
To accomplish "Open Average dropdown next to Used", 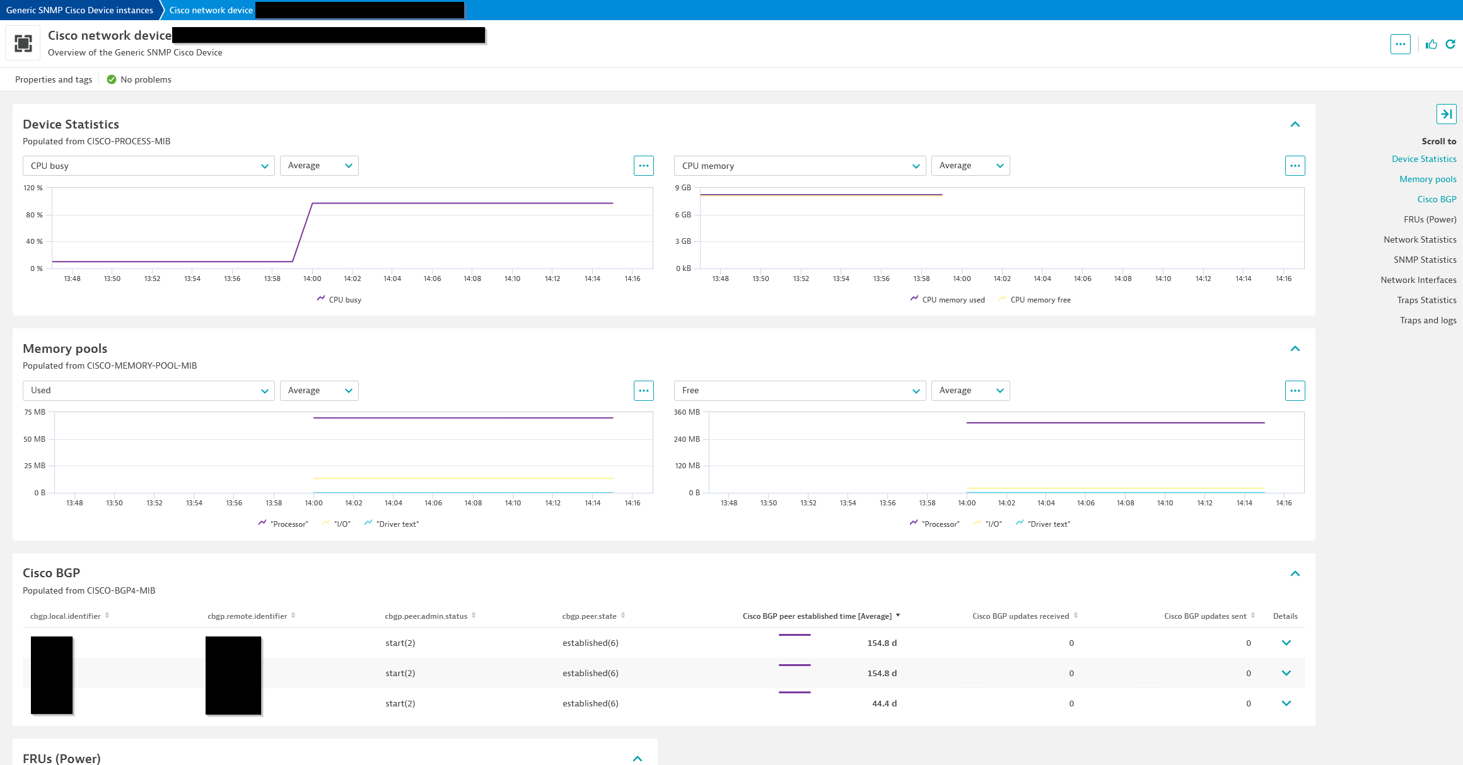I will point(319,391).
